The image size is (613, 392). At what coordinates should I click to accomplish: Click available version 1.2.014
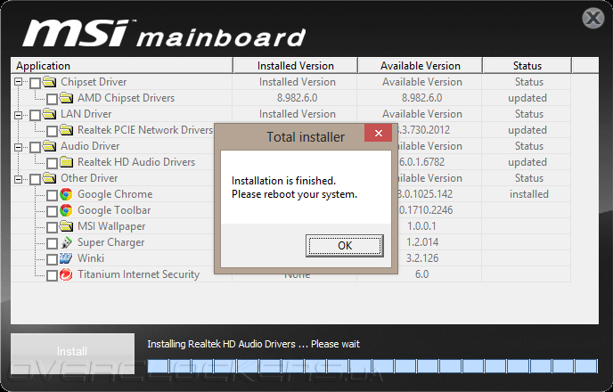(x=422, y=242)
